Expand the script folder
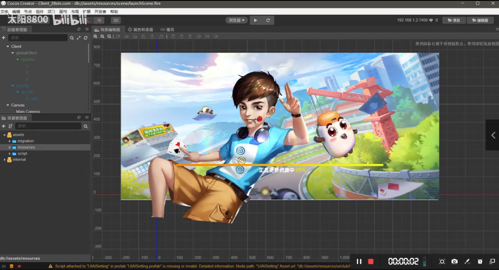Viewport: 499px width, 270px height. pos(10,154)
